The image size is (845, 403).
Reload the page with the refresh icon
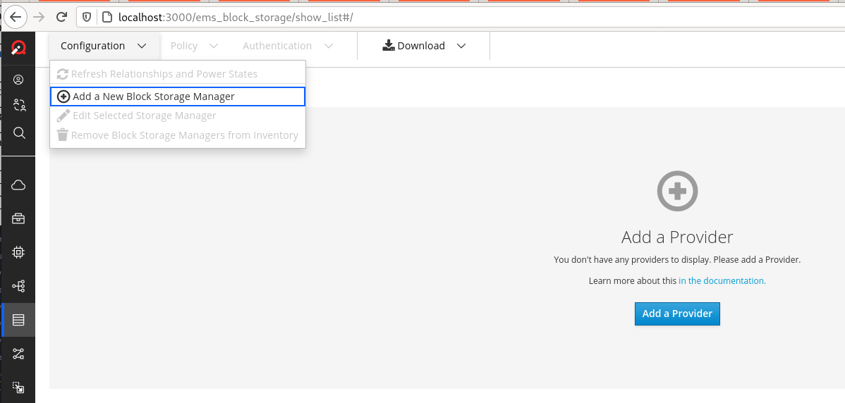point(62,17)
